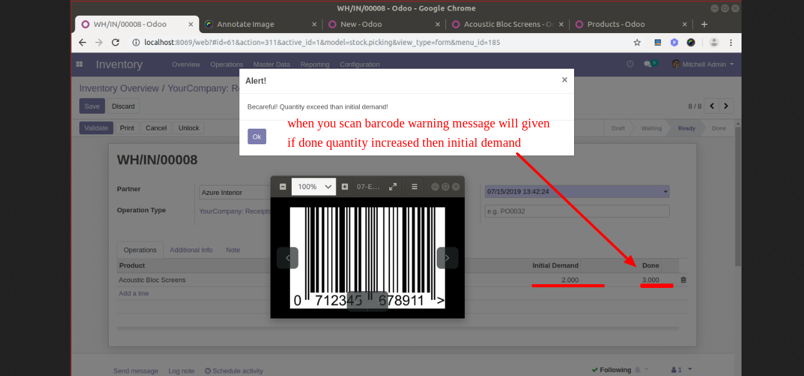Click Send message in the chatter

[x=136, y=371]
